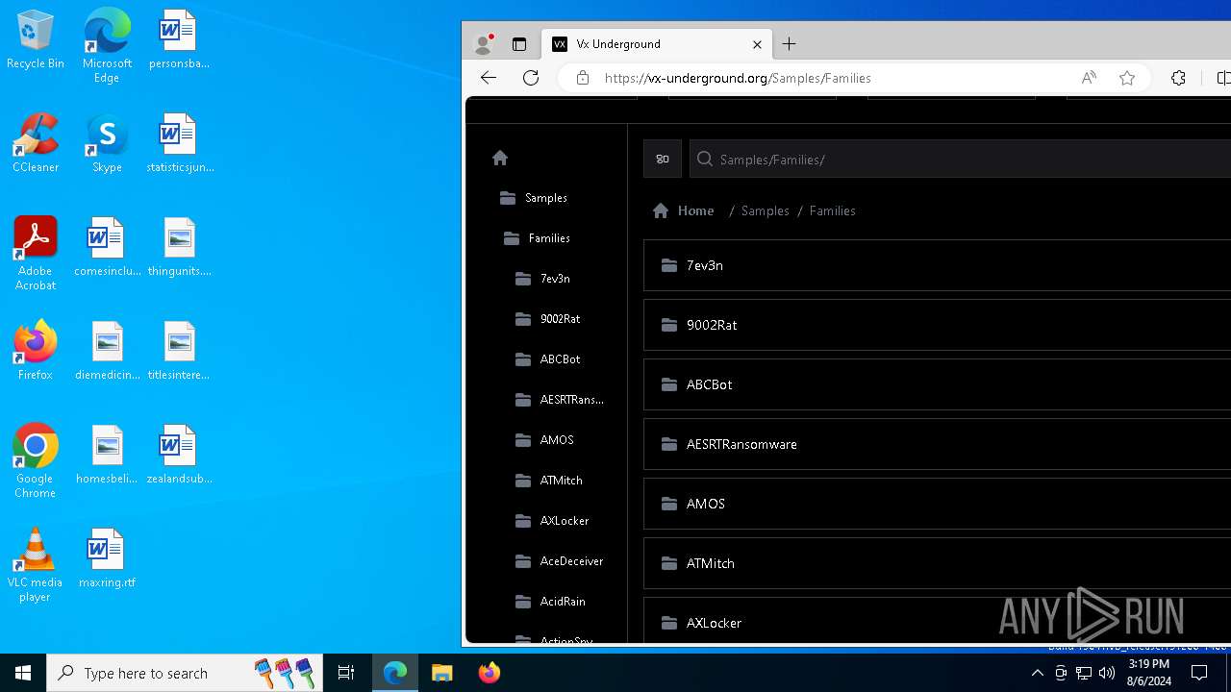This screenshot has width=1231, height=692.
Task: Open the AMOS folder row
Action: coord(937,504)
